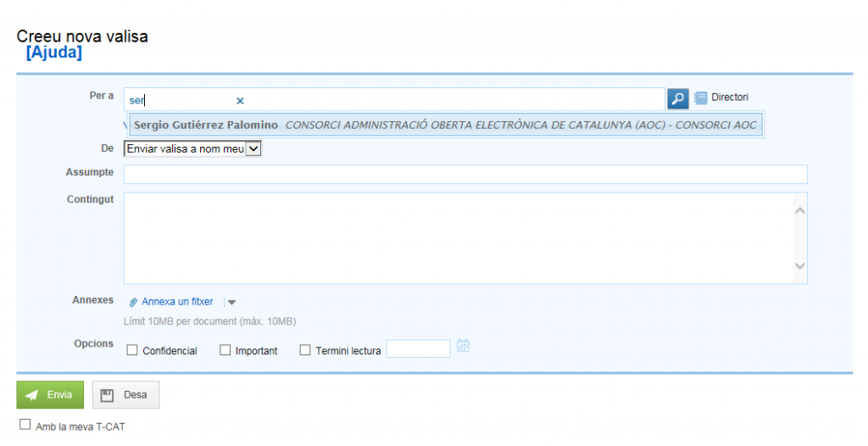Open the Directori address book
This screenshot has width=868, height=446.
coord(721,98)
